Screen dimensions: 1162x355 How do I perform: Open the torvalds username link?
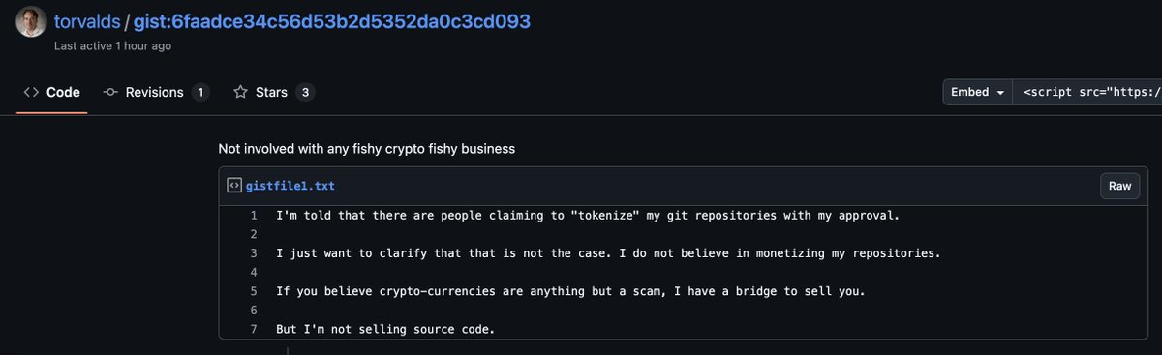[87, 21]
